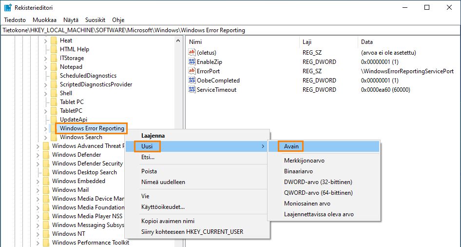
Task: Open the Muokkaa menu
Action: coord(44,20)
